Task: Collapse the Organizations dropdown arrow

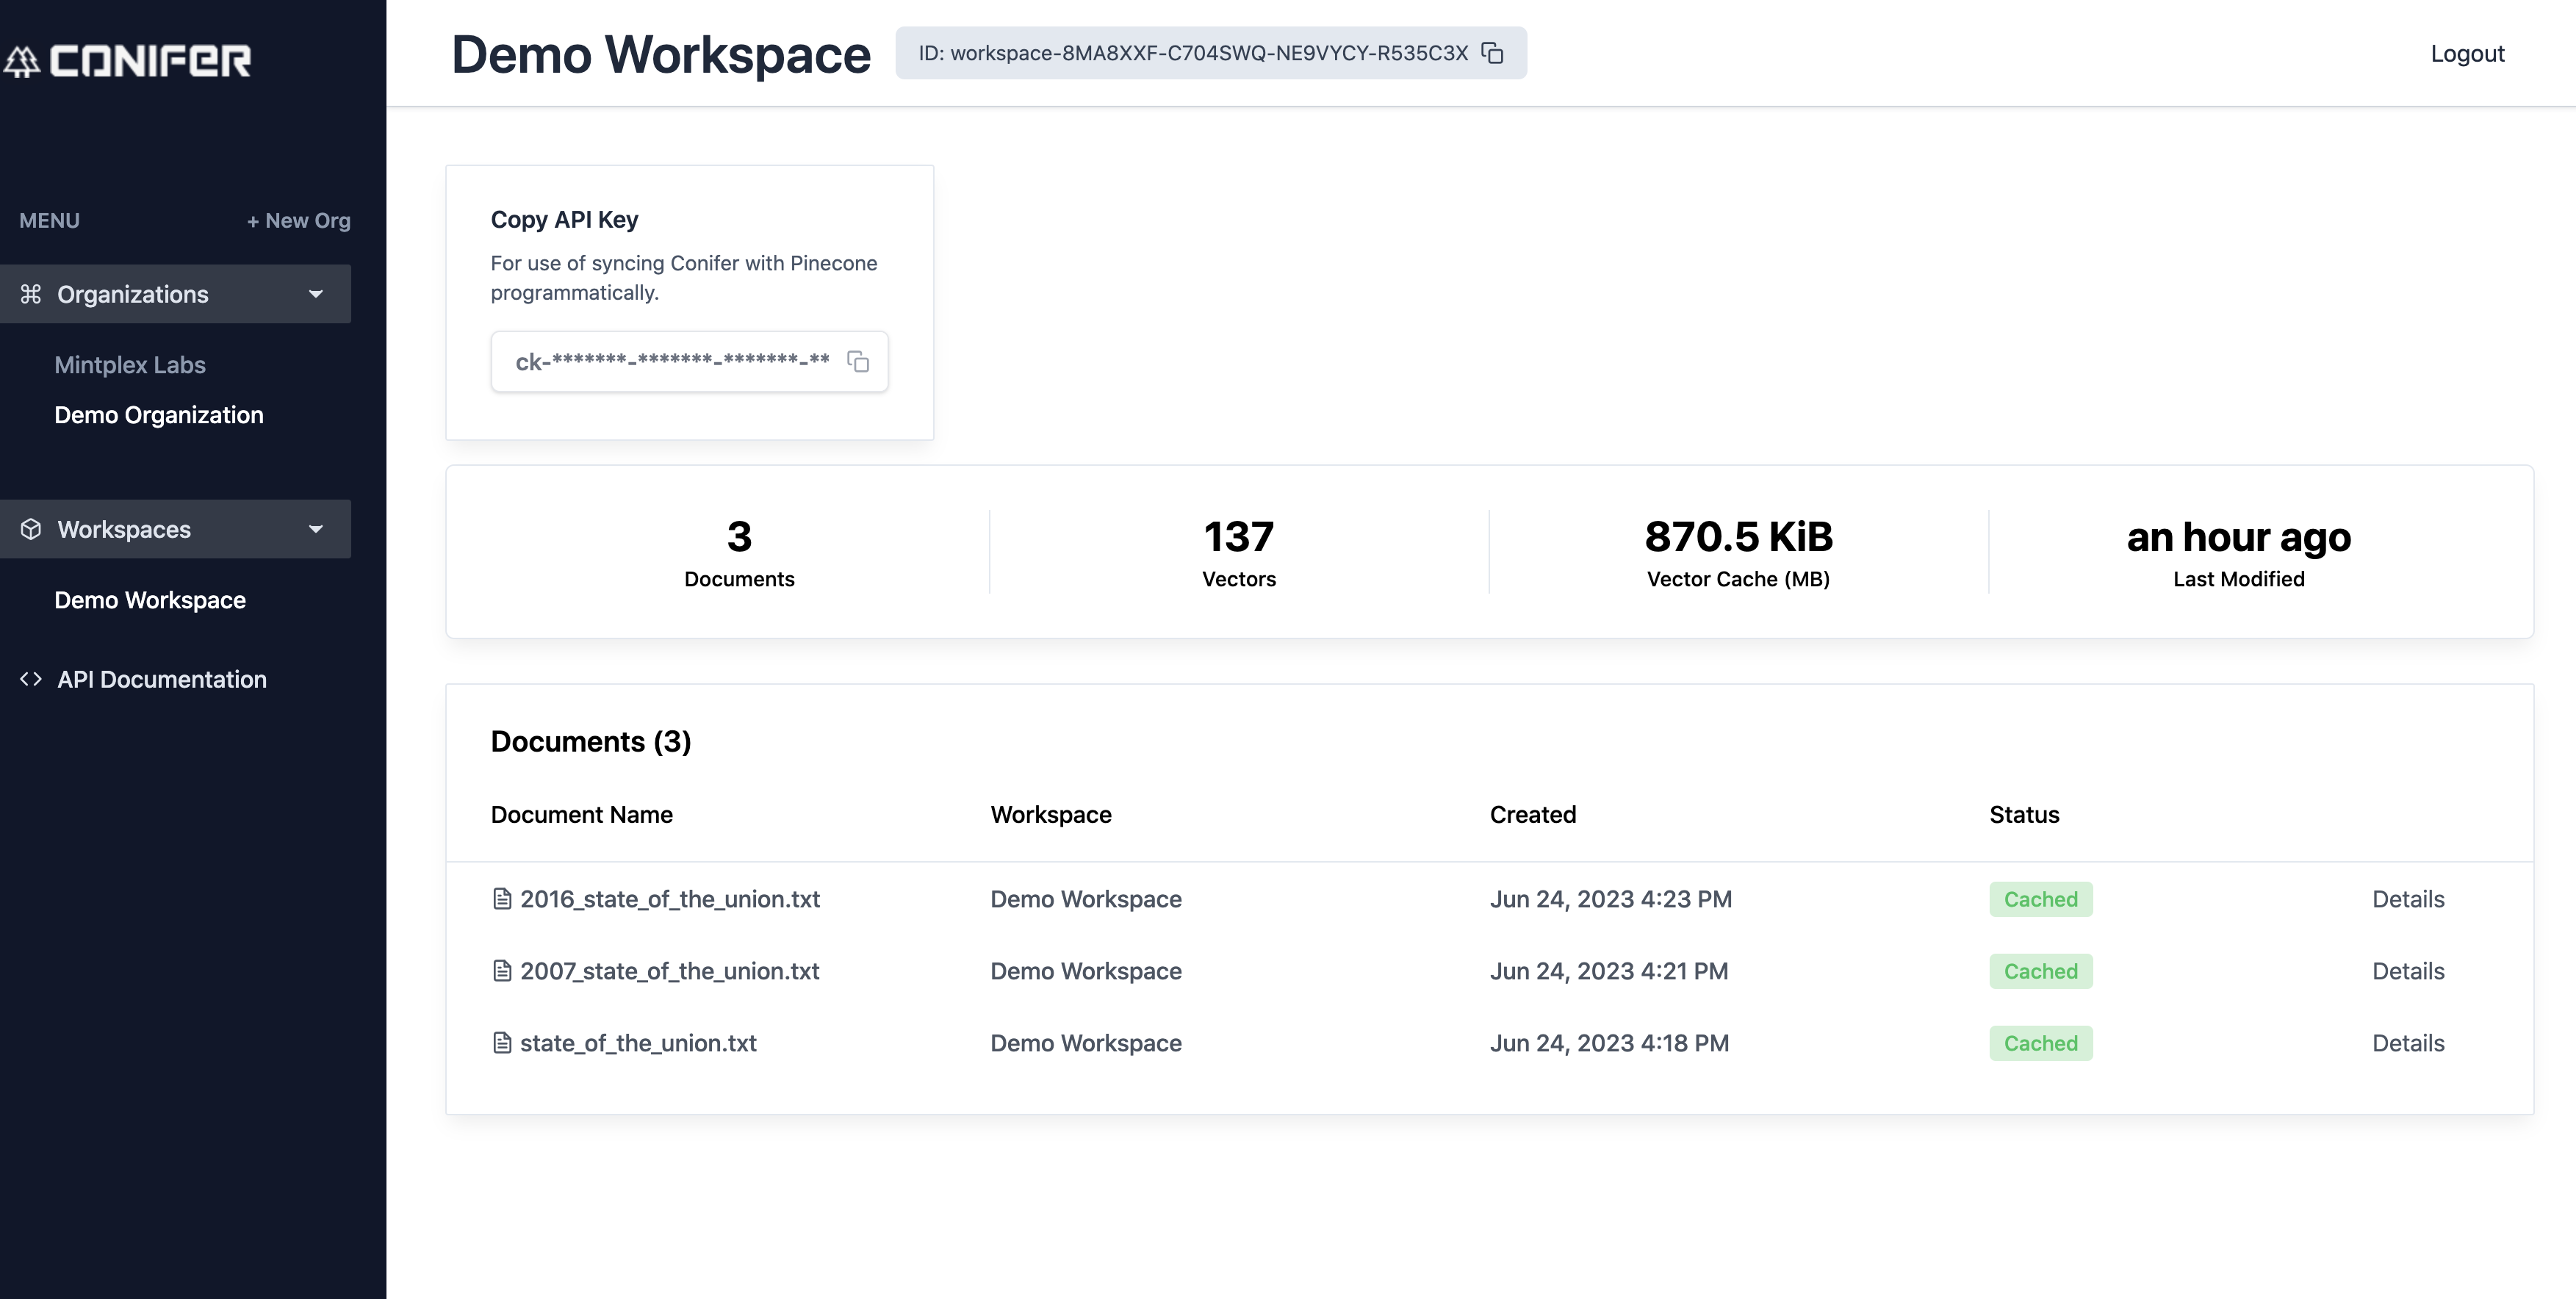Action: [x=316, y=294]
